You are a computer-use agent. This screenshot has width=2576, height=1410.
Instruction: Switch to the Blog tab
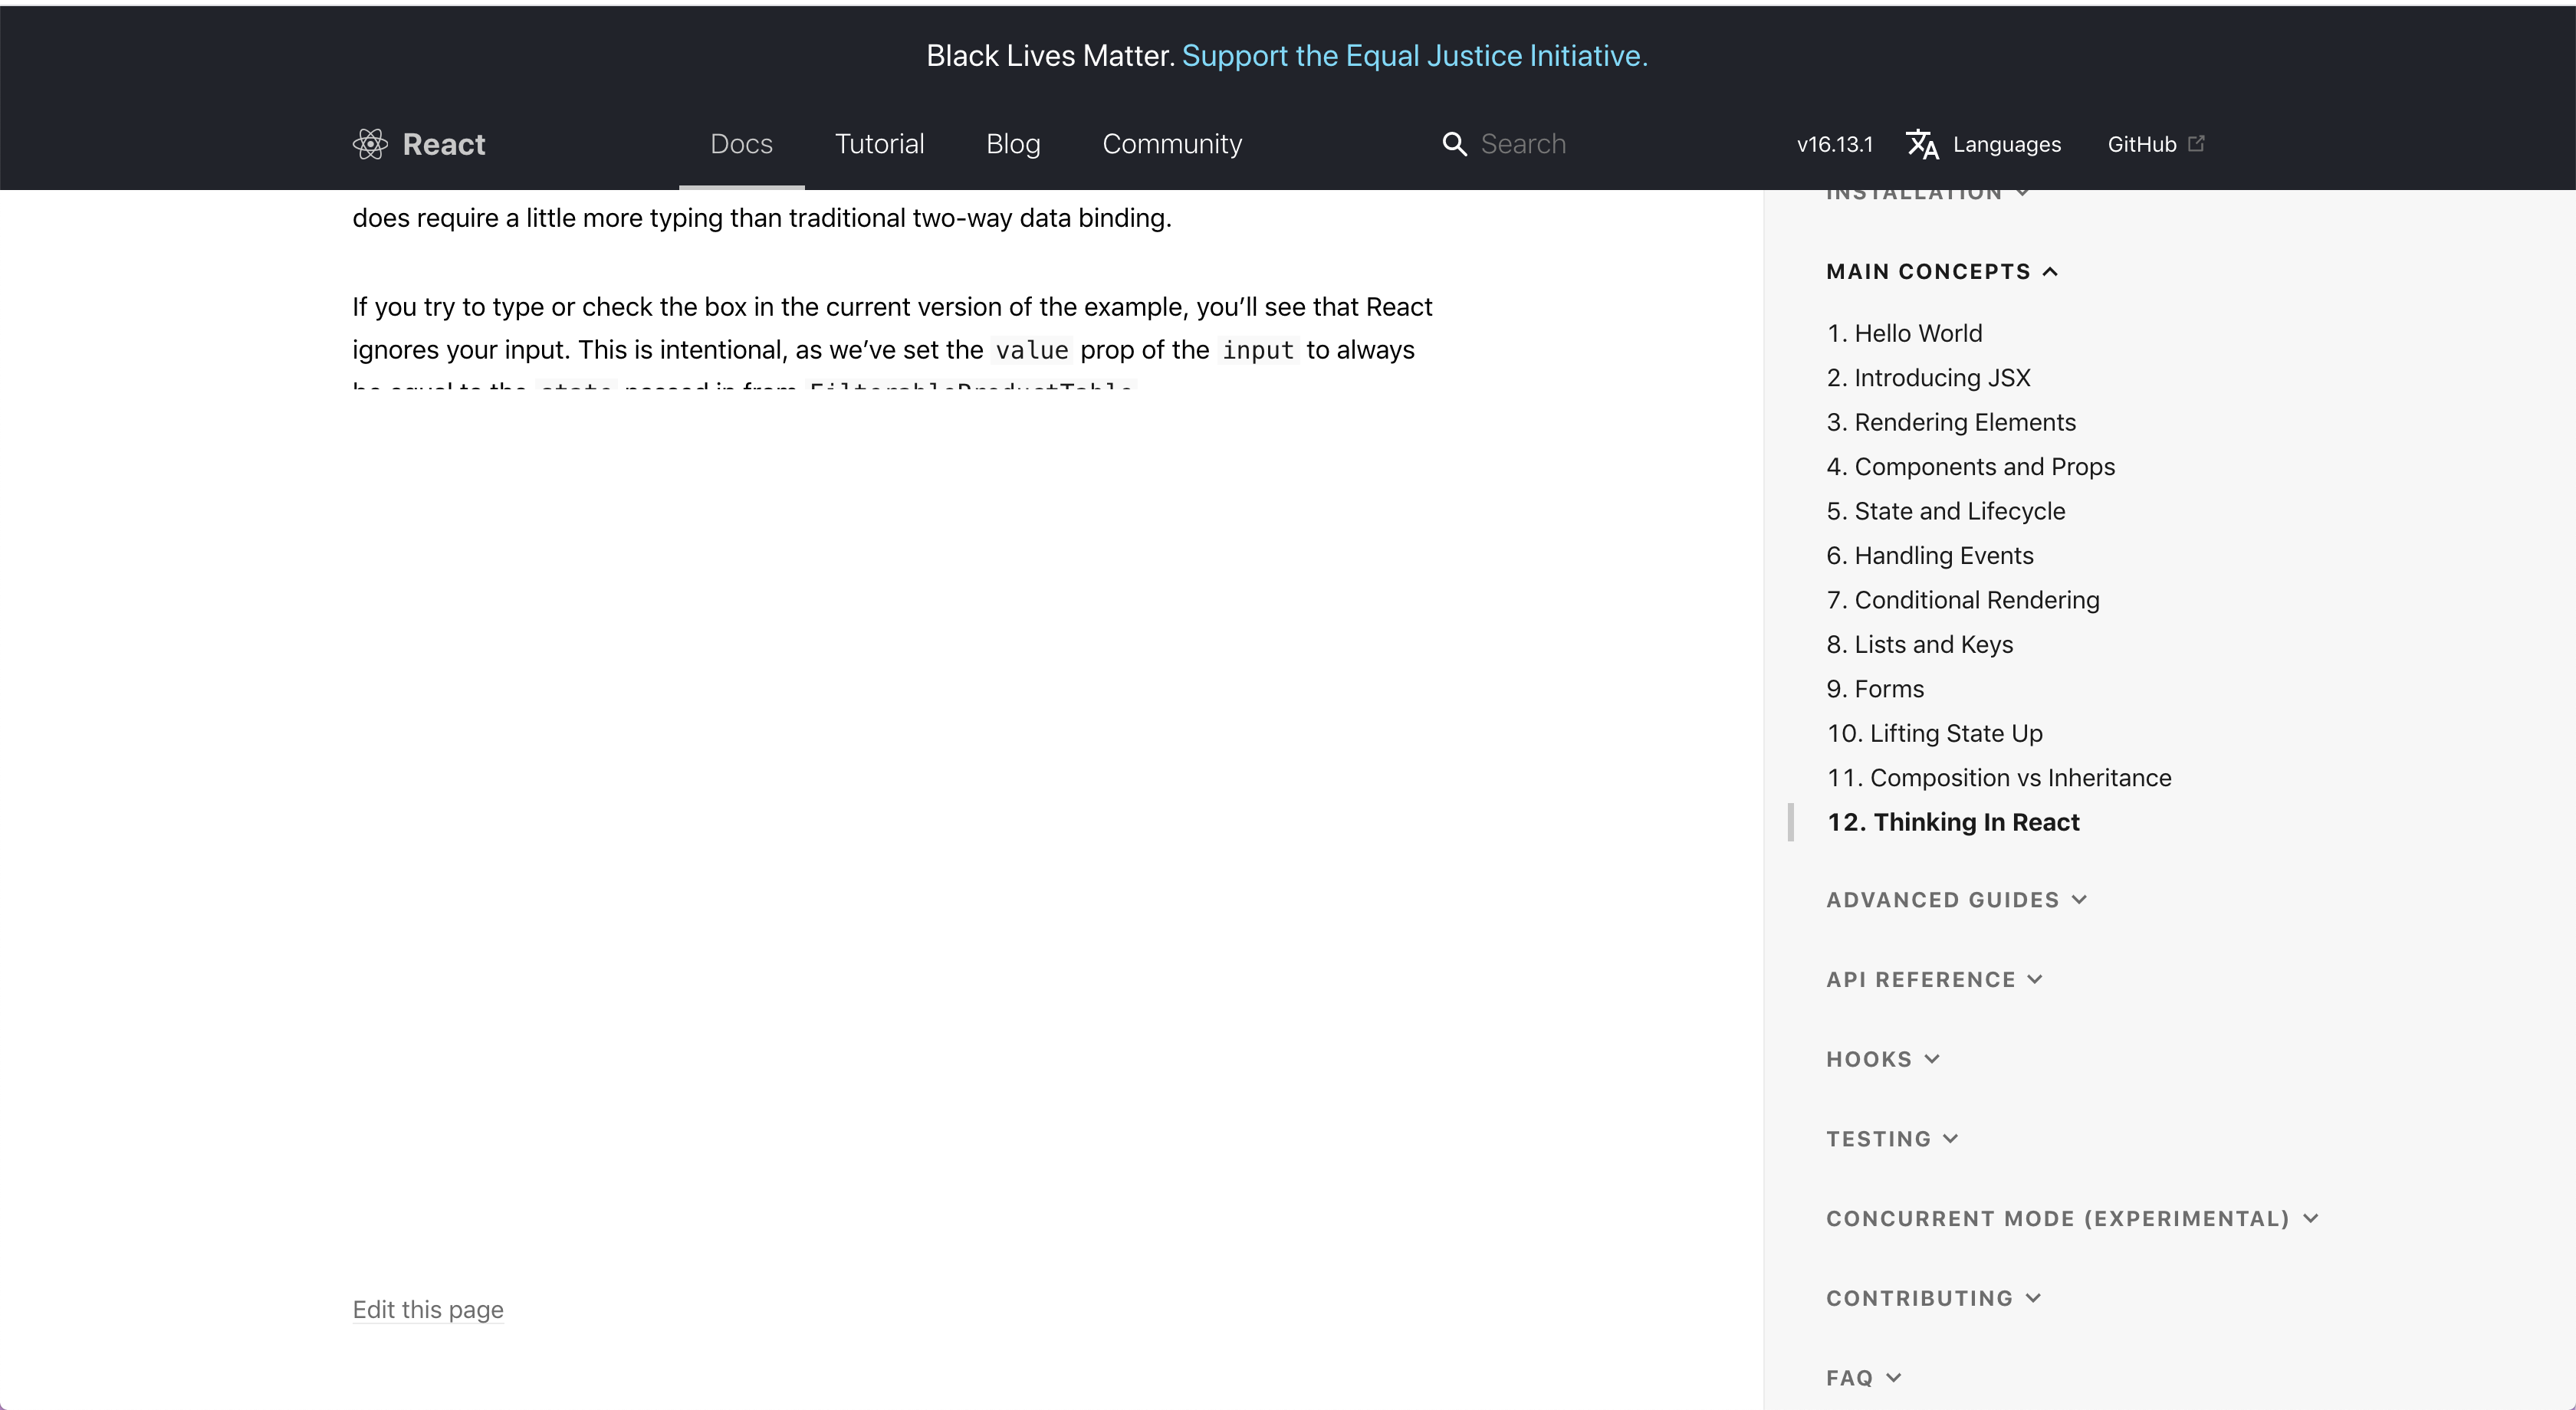(x=1013, y=144)
